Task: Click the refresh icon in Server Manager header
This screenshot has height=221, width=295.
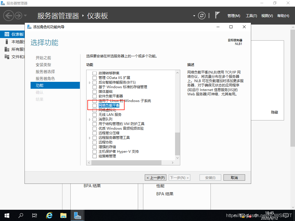Action: [202, 16]
